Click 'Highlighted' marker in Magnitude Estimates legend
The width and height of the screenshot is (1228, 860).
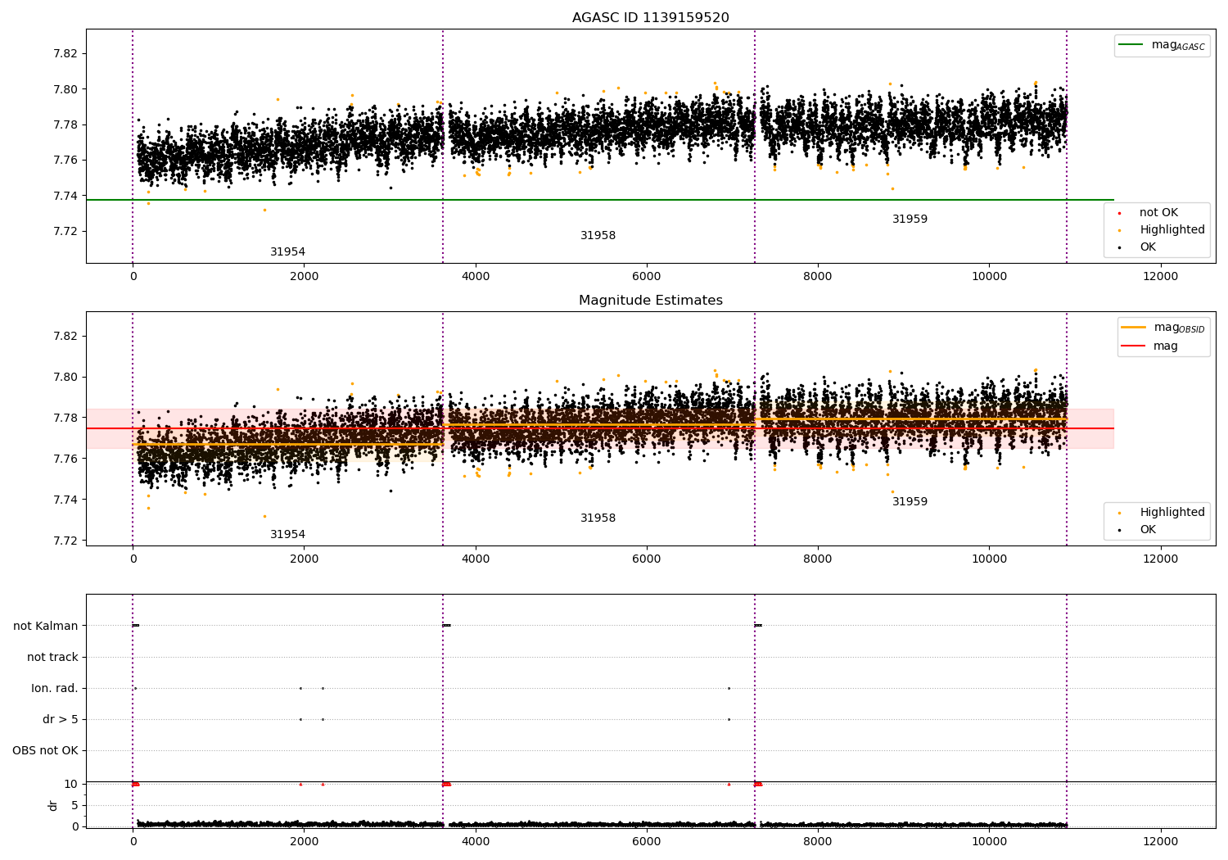(1119, 513)
